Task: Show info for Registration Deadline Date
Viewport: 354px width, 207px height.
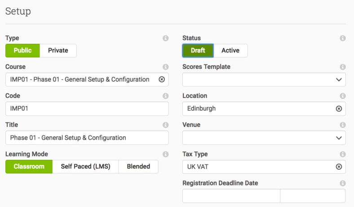Action: pyautogui.click(x=343, y=183)
